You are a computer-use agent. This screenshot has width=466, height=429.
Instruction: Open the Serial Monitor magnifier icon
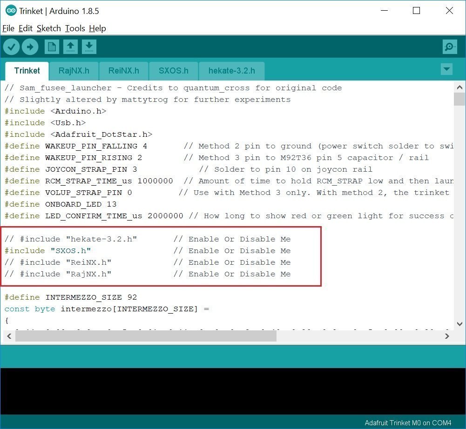pos(450,47)
